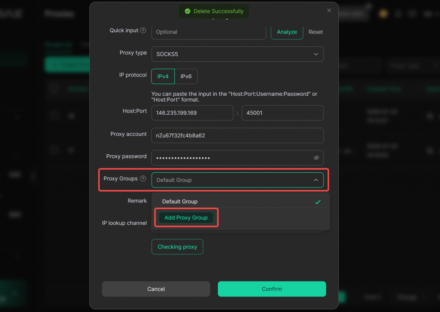Image resolution: width=440 pixels, height=312 pixels.
Task: Click the green check icon on Default Group
Action: [318, 202]
